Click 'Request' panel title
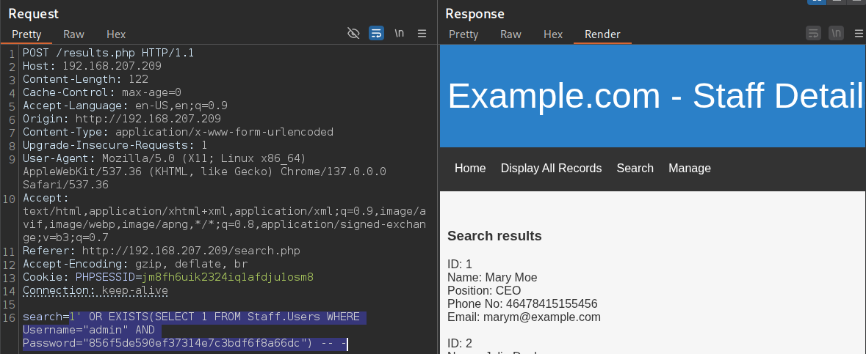 pyautogui.click(x=33, y=14)
